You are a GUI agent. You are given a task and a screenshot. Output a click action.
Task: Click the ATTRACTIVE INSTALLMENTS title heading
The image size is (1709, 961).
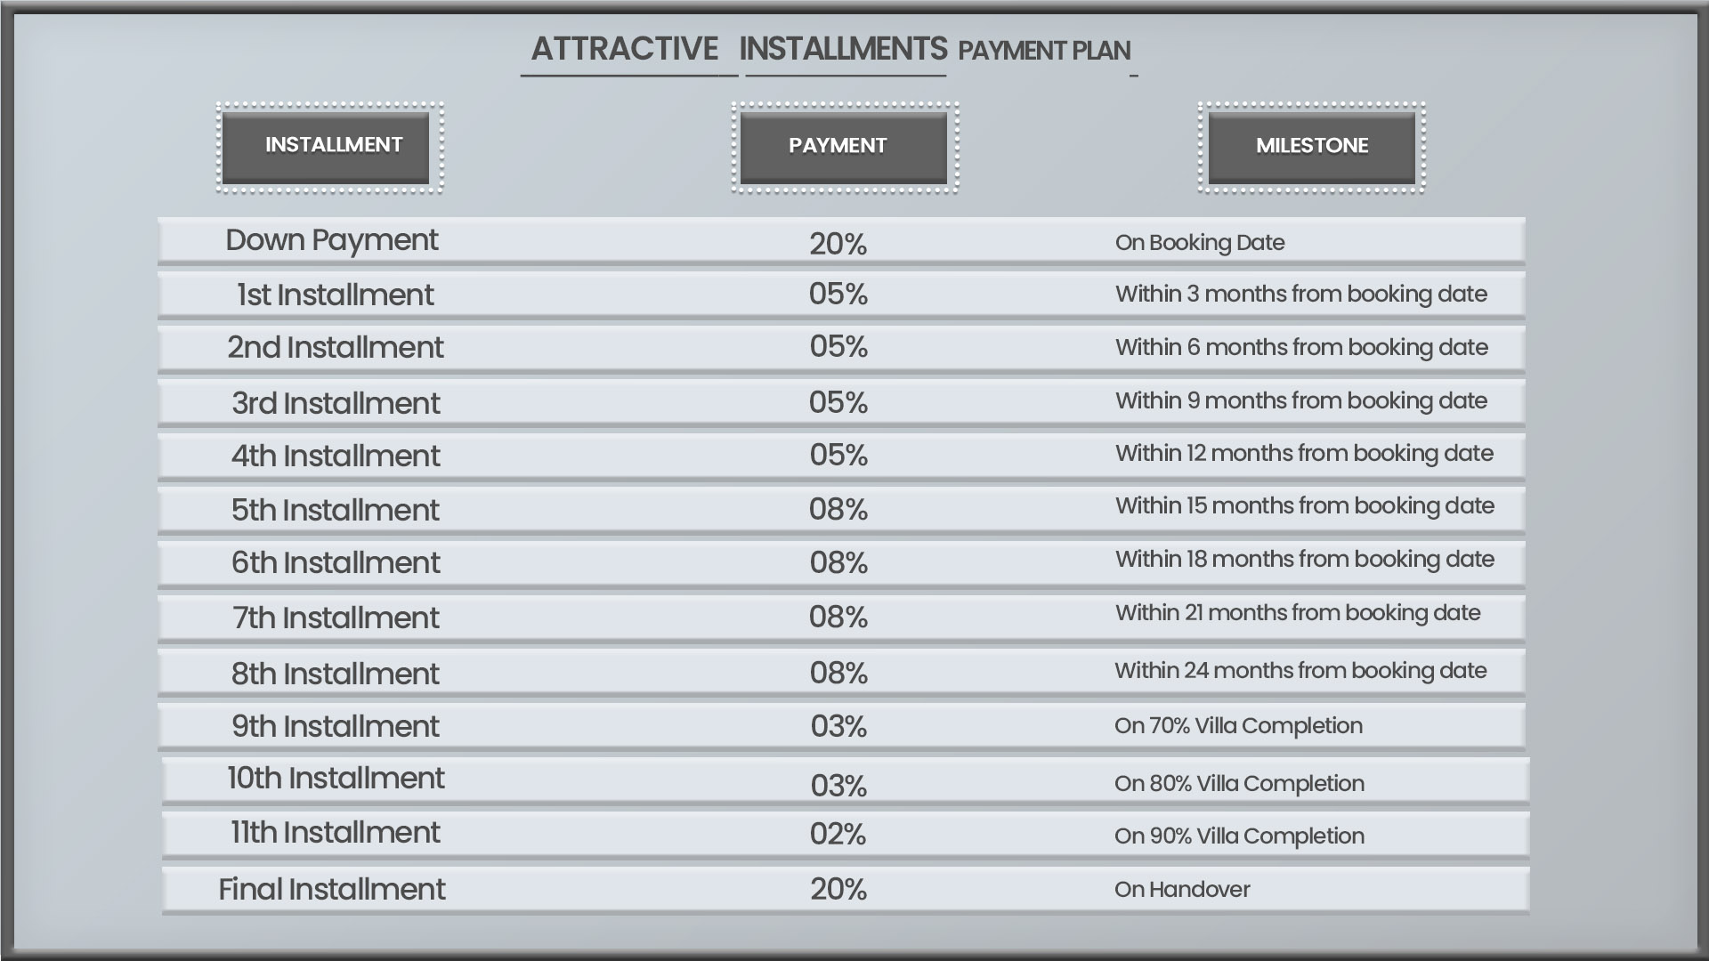739,48
